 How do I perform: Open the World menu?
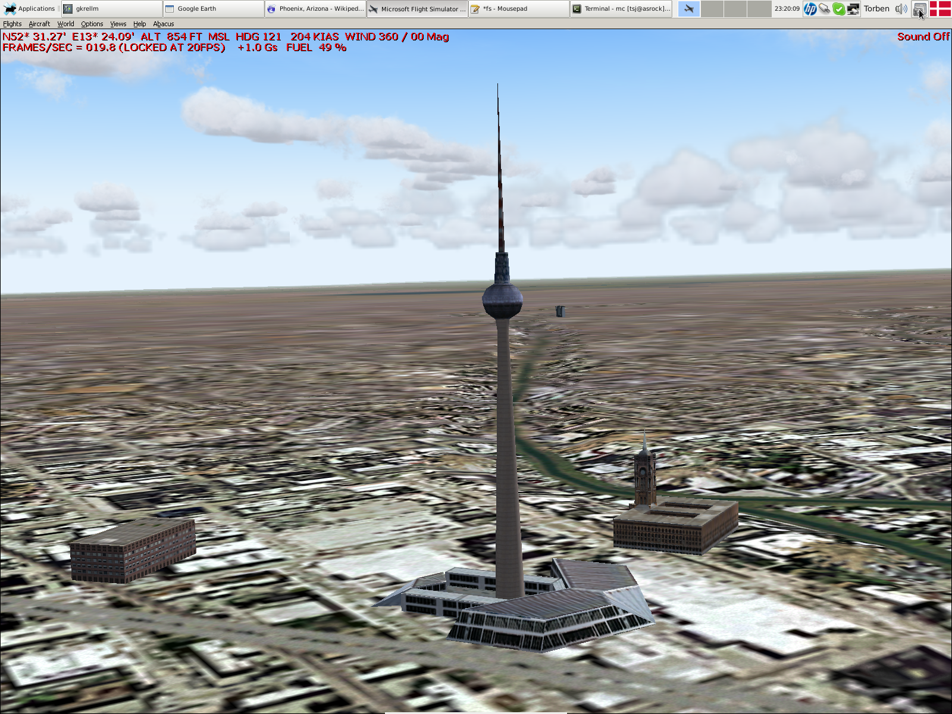[x=65, y=24]
